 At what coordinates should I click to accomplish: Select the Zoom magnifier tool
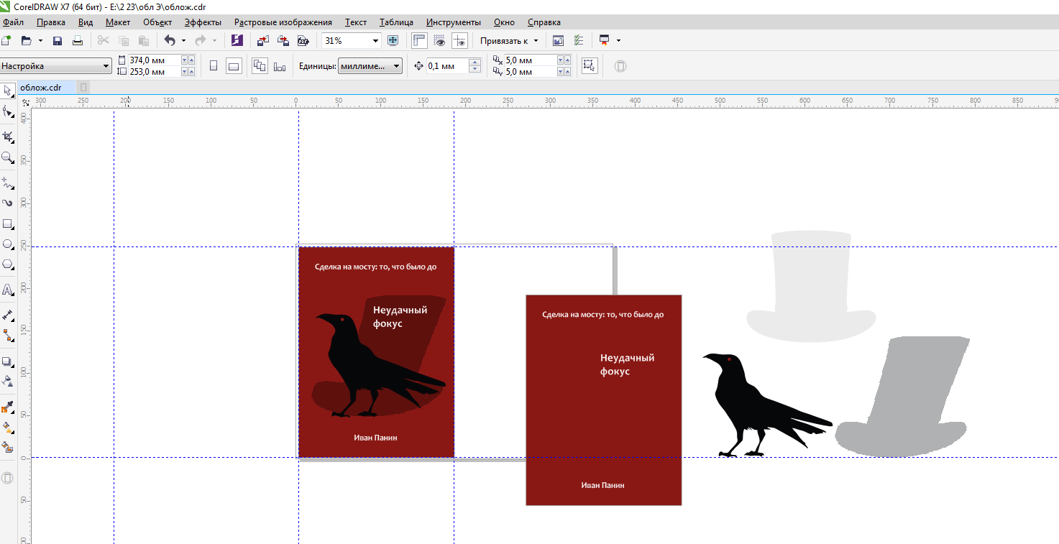click(8, 157)
